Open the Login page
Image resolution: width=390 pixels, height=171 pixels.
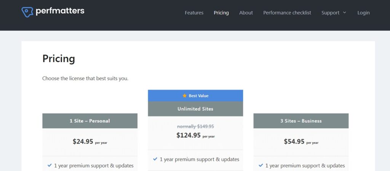pos(363,13)
